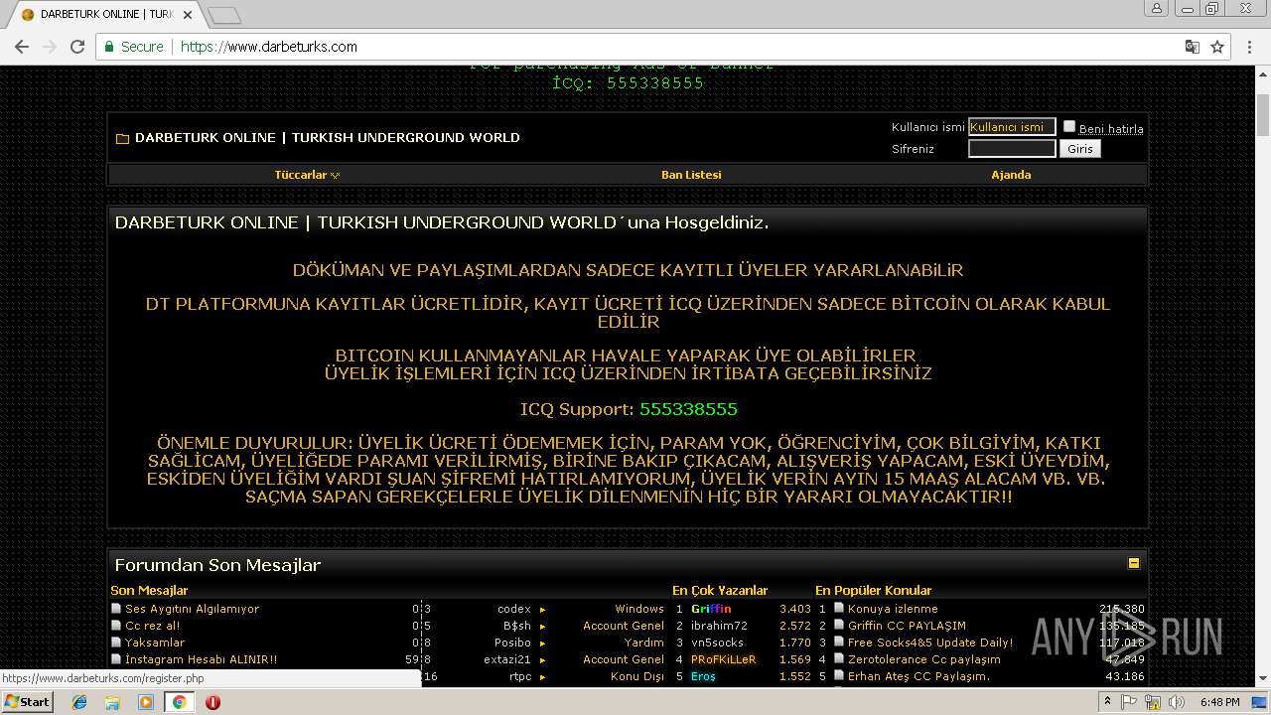Open topic icon beside Konuya izlenme
1271x715 pixels.
pyautogui.click(x=839, y=609)
